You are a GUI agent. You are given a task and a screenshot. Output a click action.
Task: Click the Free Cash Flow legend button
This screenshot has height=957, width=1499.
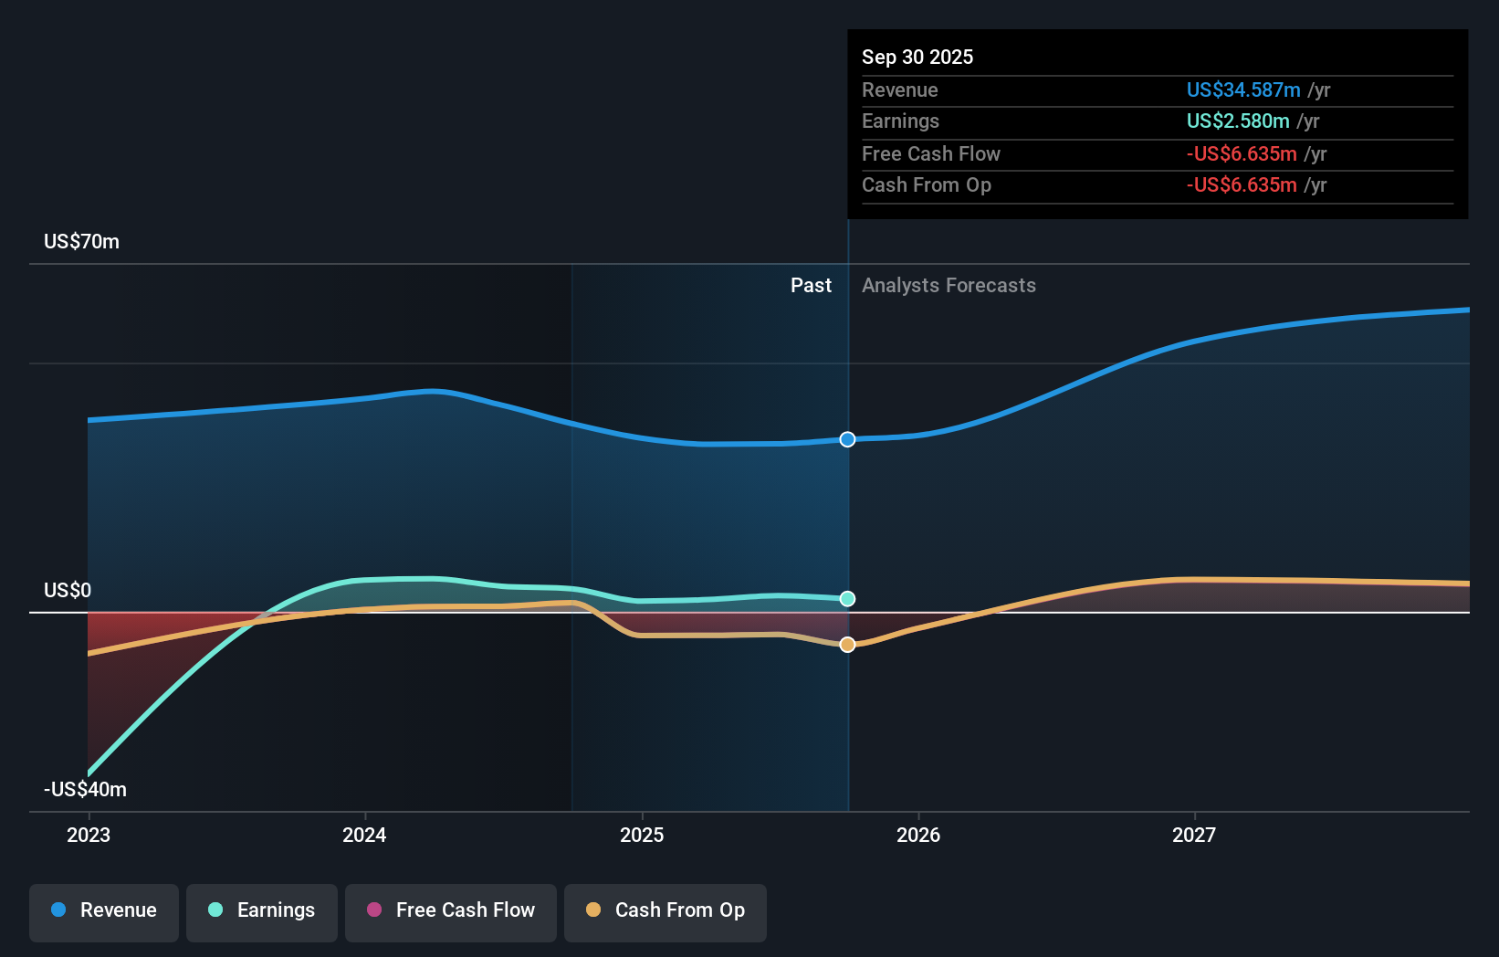[450, 912]
